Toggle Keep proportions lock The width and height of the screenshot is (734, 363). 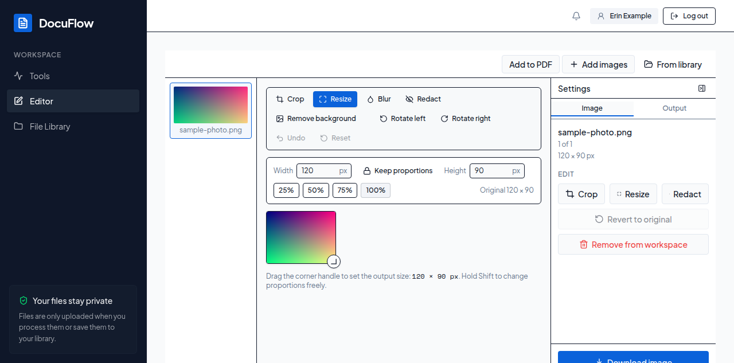398,171
